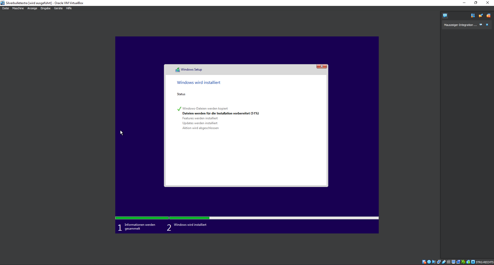This screenshot has height=265, width=494.
Task: Click the hard disk activity status icon
Action: tap(424, 262)
